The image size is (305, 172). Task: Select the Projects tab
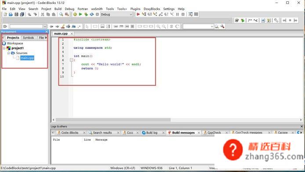point(13,37)
